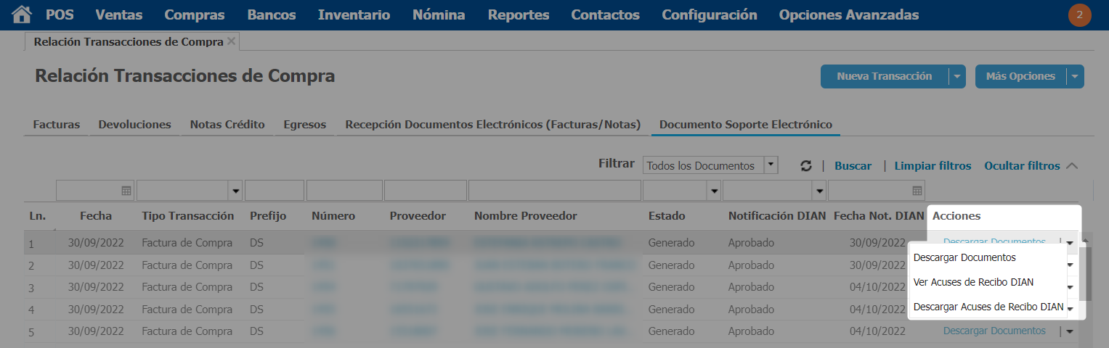The image size is (1109, 348).
Task: Close the Relación Transacciones de Compra tab
Action: 231,41
